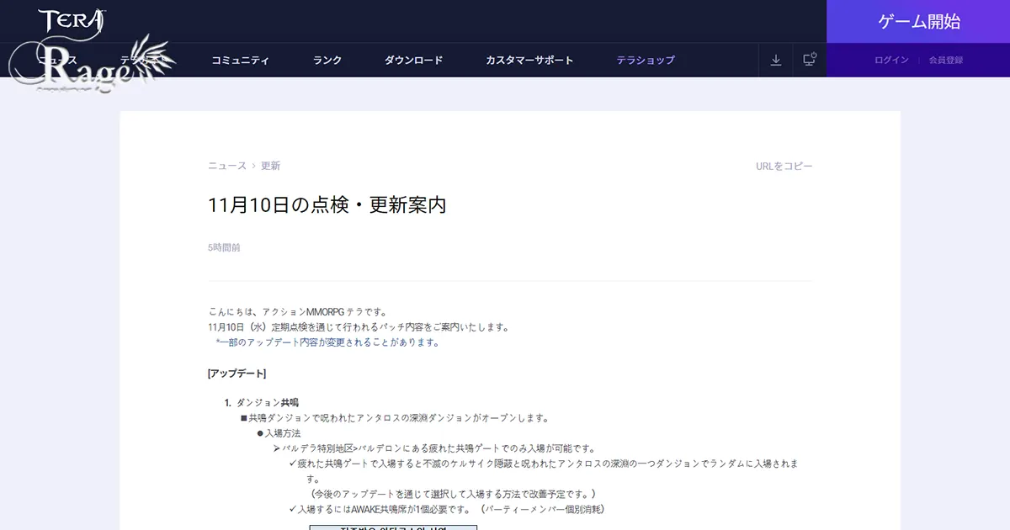Open カスタマーサポート from the navigation
This screenshot has height=530, width=1010.
pyautogui.click(x=529, y=60)
